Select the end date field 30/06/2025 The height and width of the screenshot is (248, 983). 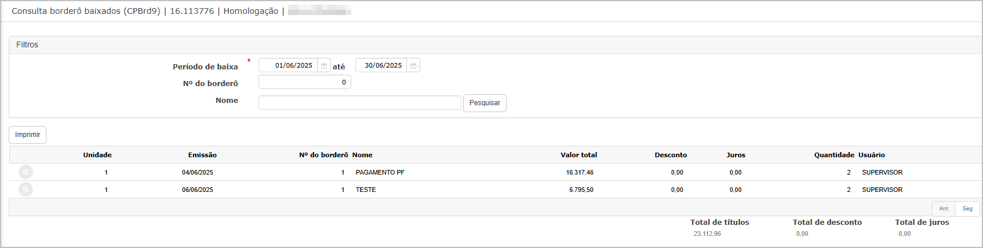(381, 65)
